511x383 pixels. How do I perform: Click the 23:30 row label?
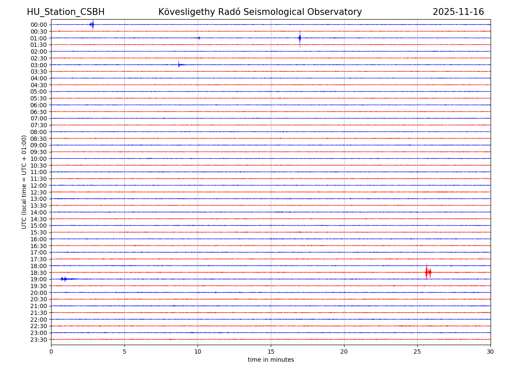pyautogui.click(x=39, y=340)
